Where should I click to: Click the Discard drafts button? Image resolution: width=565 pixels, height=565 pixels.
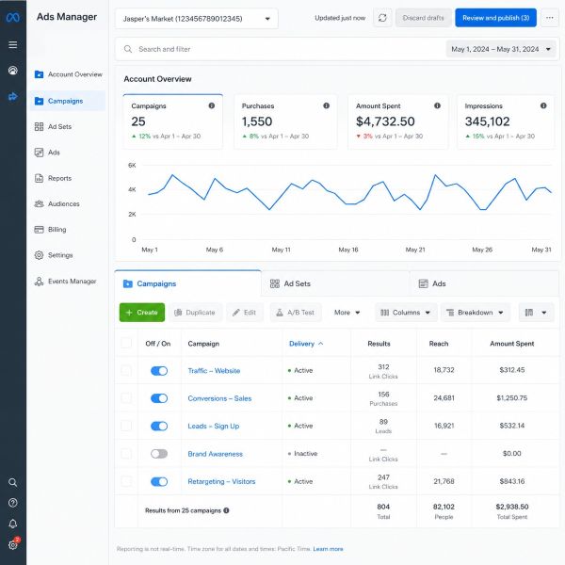(423, 18)
